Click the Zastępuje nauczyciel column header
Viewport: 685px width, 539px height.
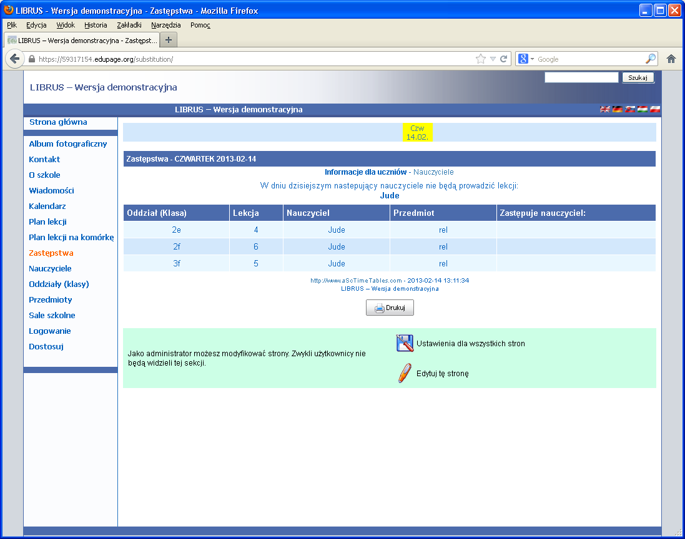tap(576, 213)
